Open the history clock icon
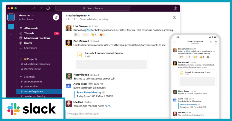 click(x=48, y=8)
